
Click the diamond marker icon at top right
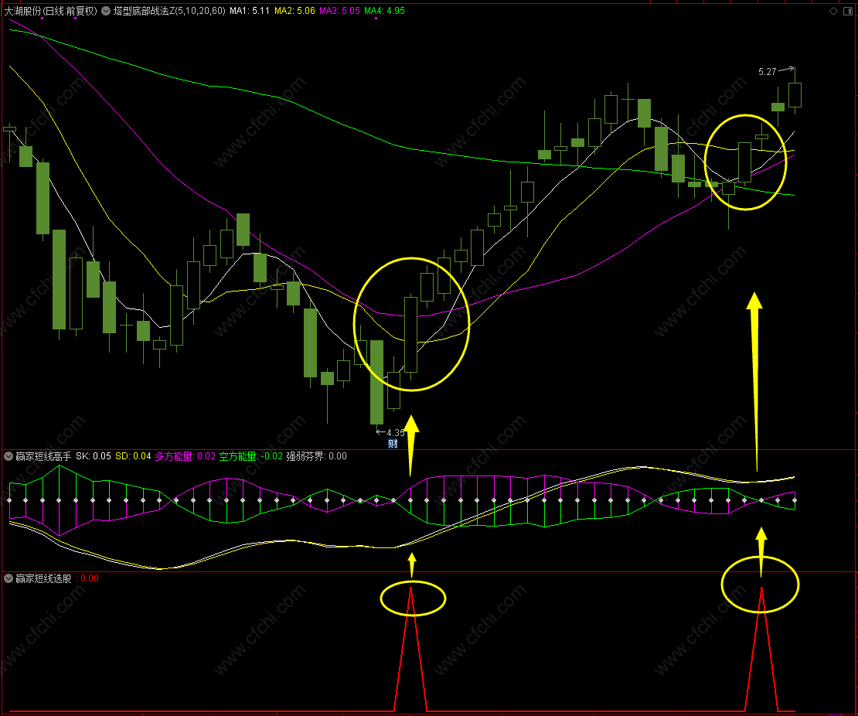tap(833, 11)
